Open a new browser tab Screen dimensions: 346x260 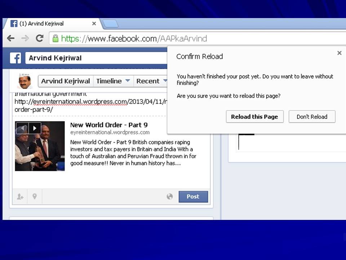(110, 24)
